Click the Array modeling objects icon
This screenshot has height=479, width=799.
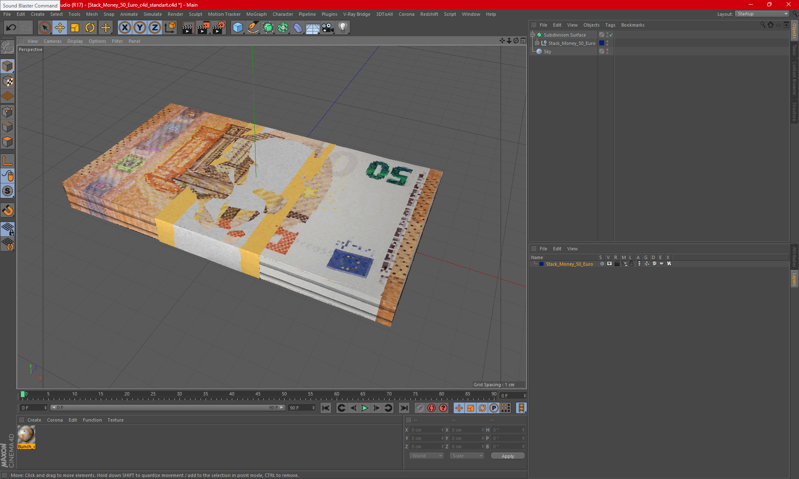tap(283, 28)
